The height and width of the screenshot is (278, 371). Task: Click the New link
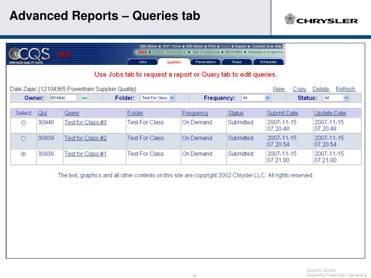pos(279,89)
